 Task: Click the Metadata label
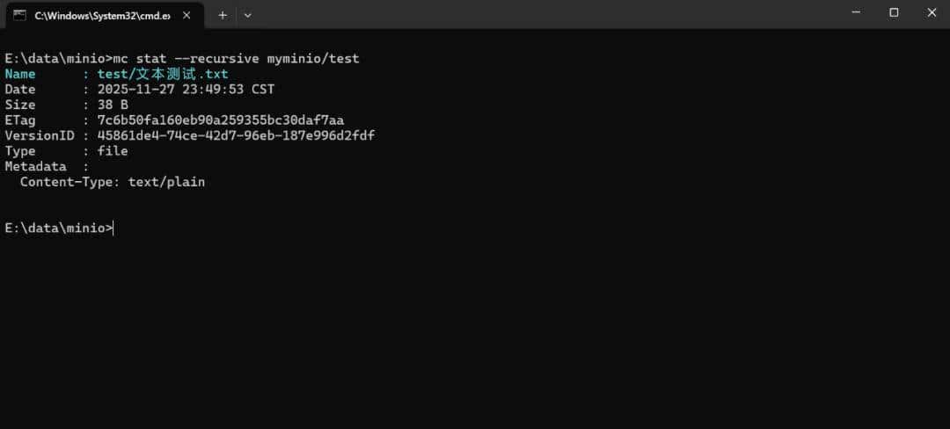pos(35,166)
